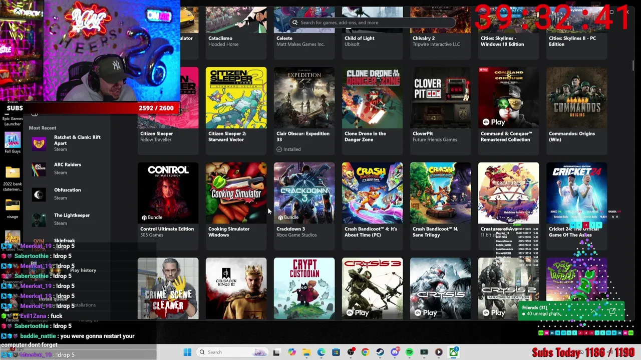Click the Ratchet & Clank game icon
Image resolution: width=641 pixels, height=360 pixels.
click(39, 143)
